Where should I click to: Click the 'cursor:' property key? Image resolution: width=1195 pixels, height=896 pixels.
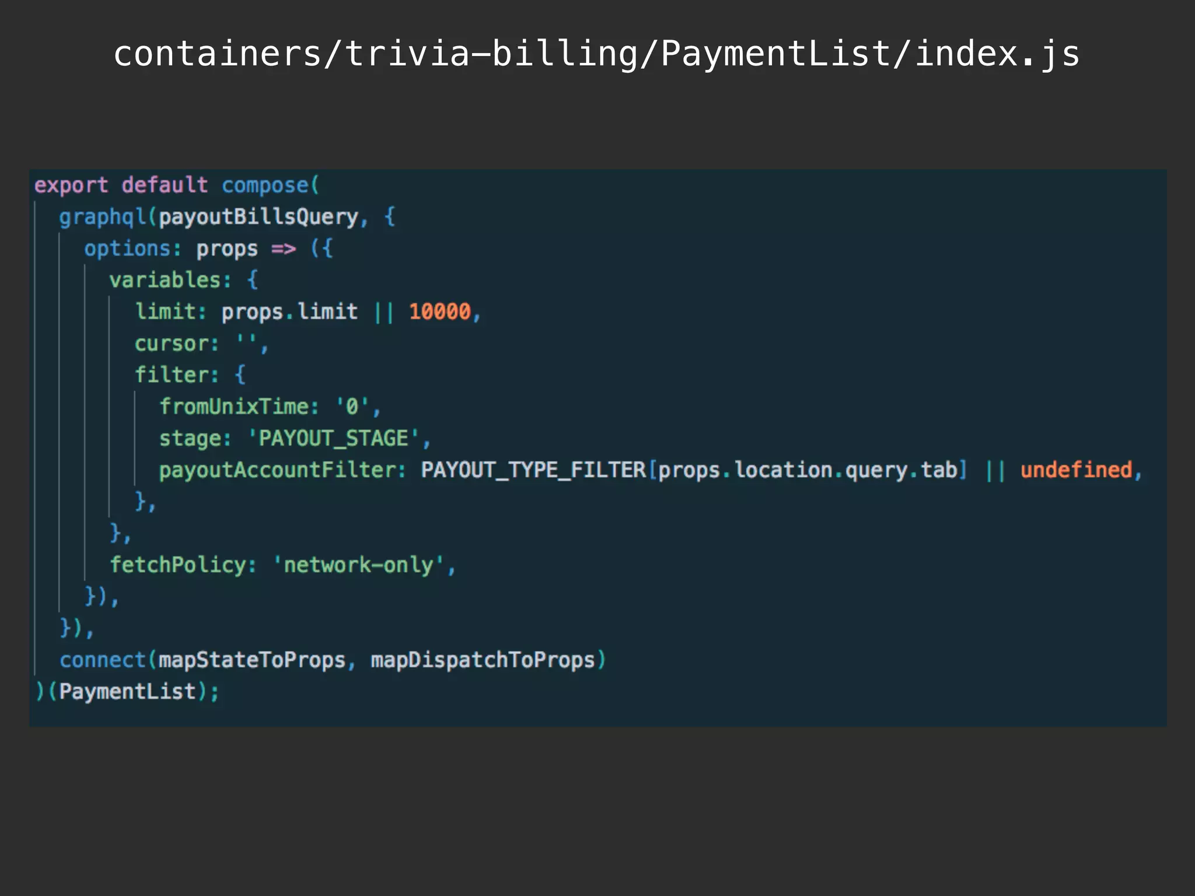(177, 344)
